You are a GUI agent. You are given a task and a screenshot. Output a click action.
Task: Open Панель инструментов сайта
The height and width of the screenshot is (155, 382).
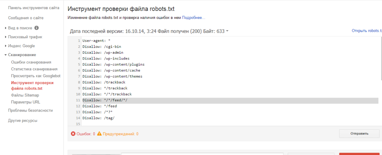point(34,8)
